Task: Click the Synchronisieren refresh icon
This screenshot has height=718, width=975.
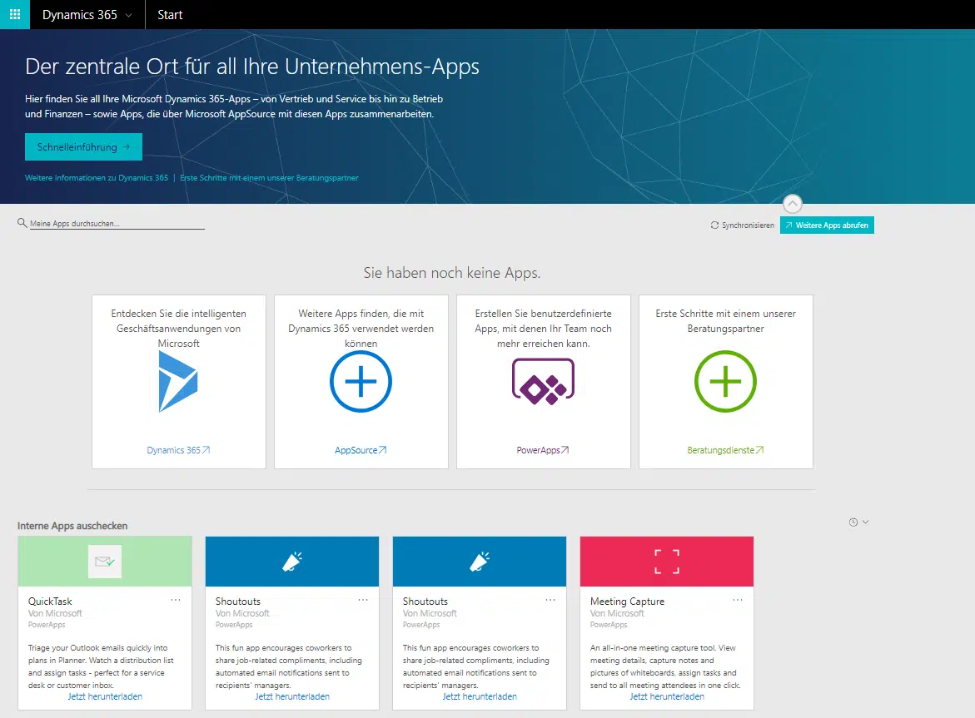Action: pyautogui.click(x=714, y=225)
